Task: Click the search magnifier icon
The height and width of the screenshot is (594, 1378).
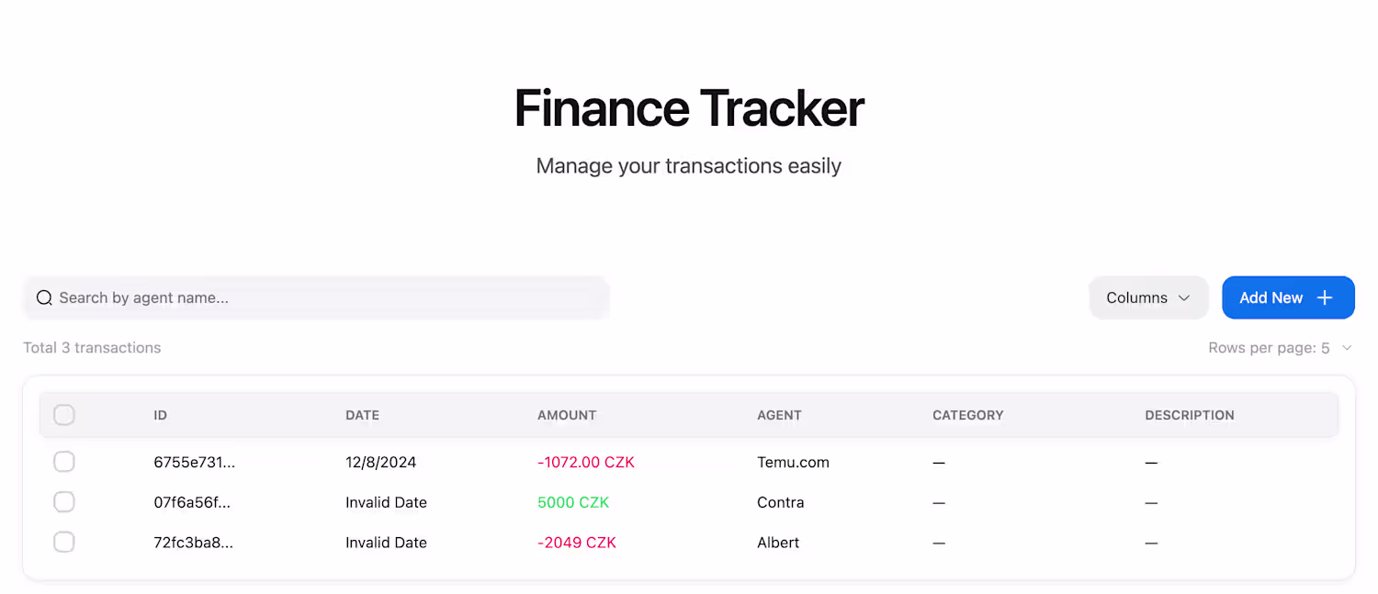Action: (x=44, y=297)
